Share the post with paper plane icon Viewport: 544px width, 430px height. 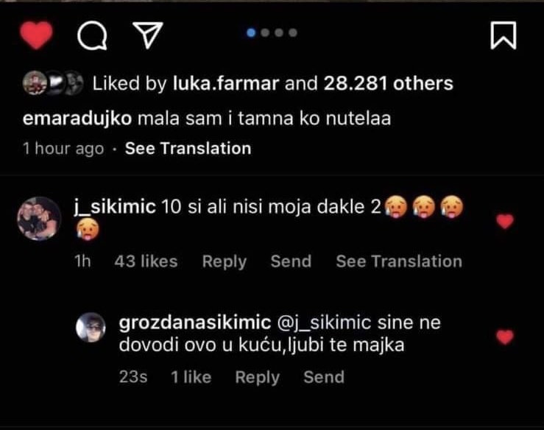146,34
